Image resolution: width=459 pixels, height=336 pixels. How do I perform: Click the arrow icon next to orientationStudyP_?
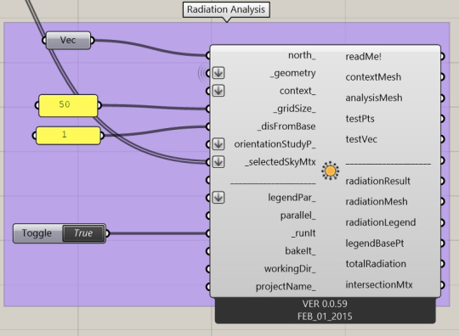pyautogui.click(x=218, y=144)
